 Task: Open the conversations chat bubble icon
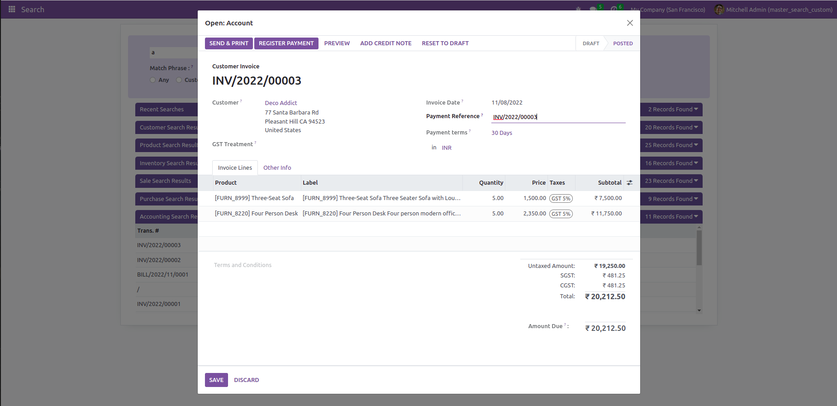point(593,9)
